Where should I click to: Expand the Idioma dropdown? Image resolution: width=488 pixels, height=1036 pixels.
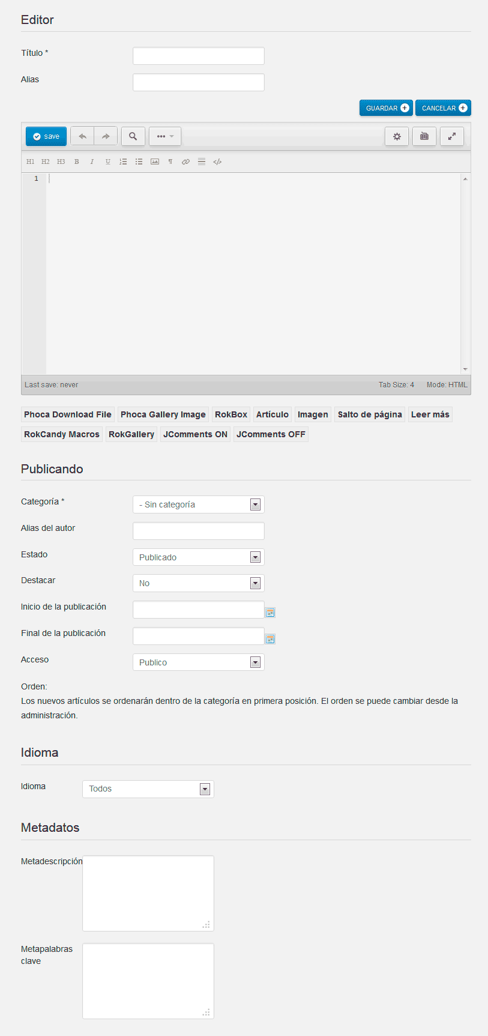[148, 789]
